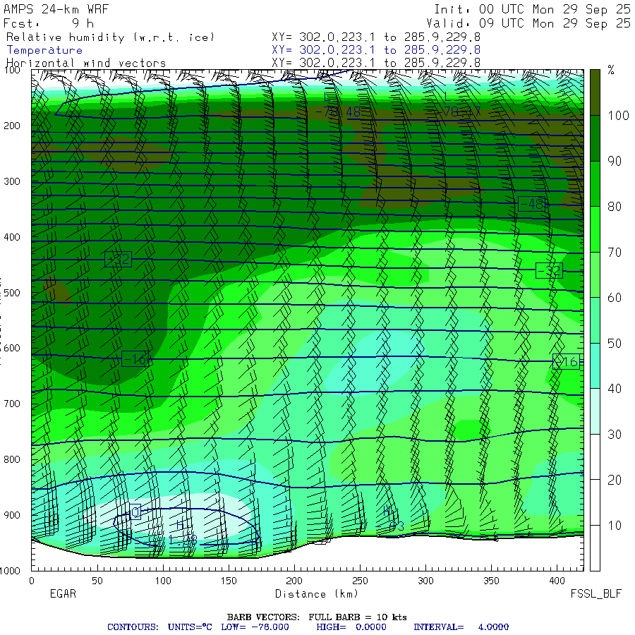Click the "FSSL_BLF" station label

pos(595,594)
